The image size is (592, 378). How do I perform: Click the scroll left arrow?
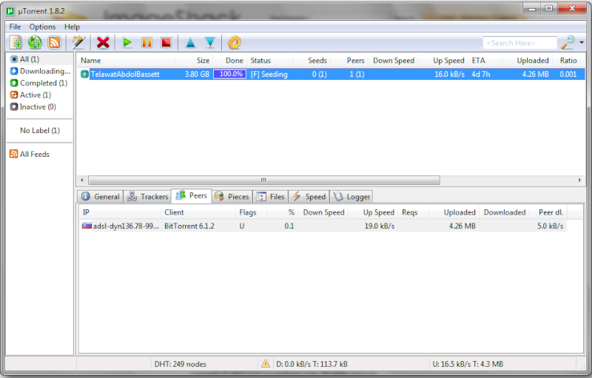click(82, 180)
